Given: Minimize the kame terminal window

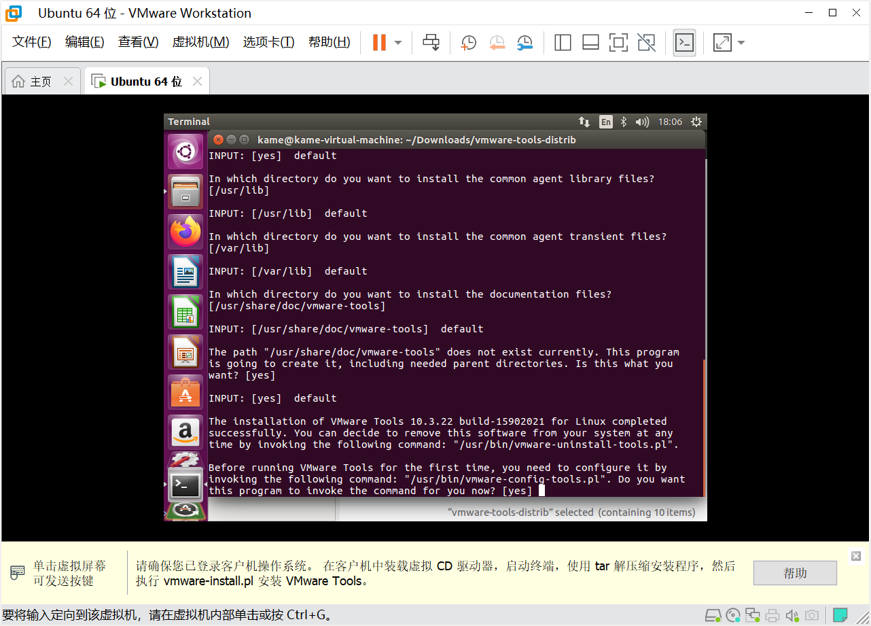Looking at the screenshot, I should pyautogui.click(x=231, y=139).
